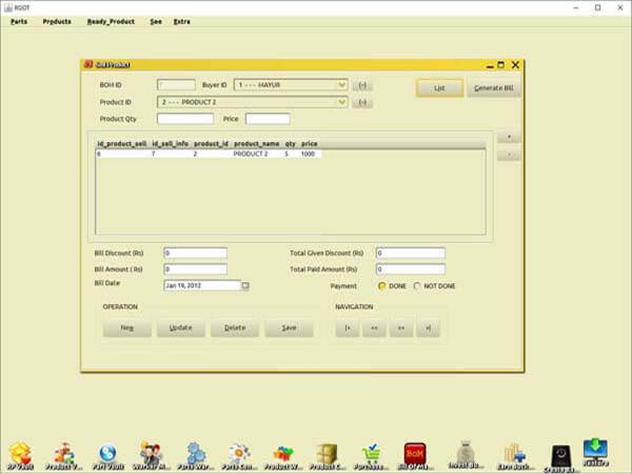Click the Product Qty input field
Image resolution: width=632 pixels, height=474 pixels.
click(186, 119)
